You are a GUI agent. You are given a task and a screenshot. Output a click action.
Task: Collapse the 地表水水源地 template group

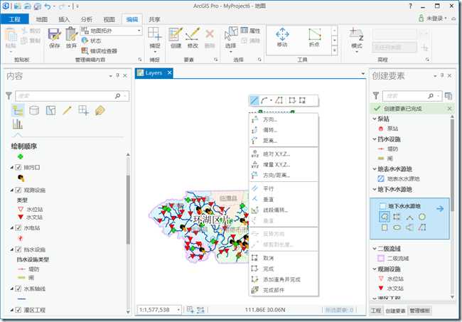point(374,168)
